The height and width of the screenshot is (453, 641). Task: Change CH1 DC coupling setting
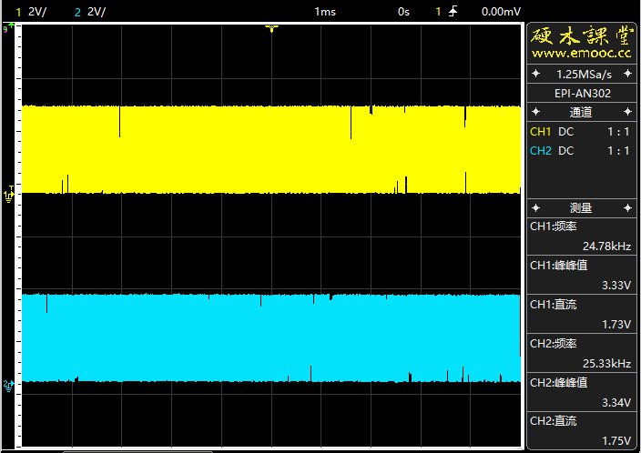pyautogui.click(x=566, y=132)
